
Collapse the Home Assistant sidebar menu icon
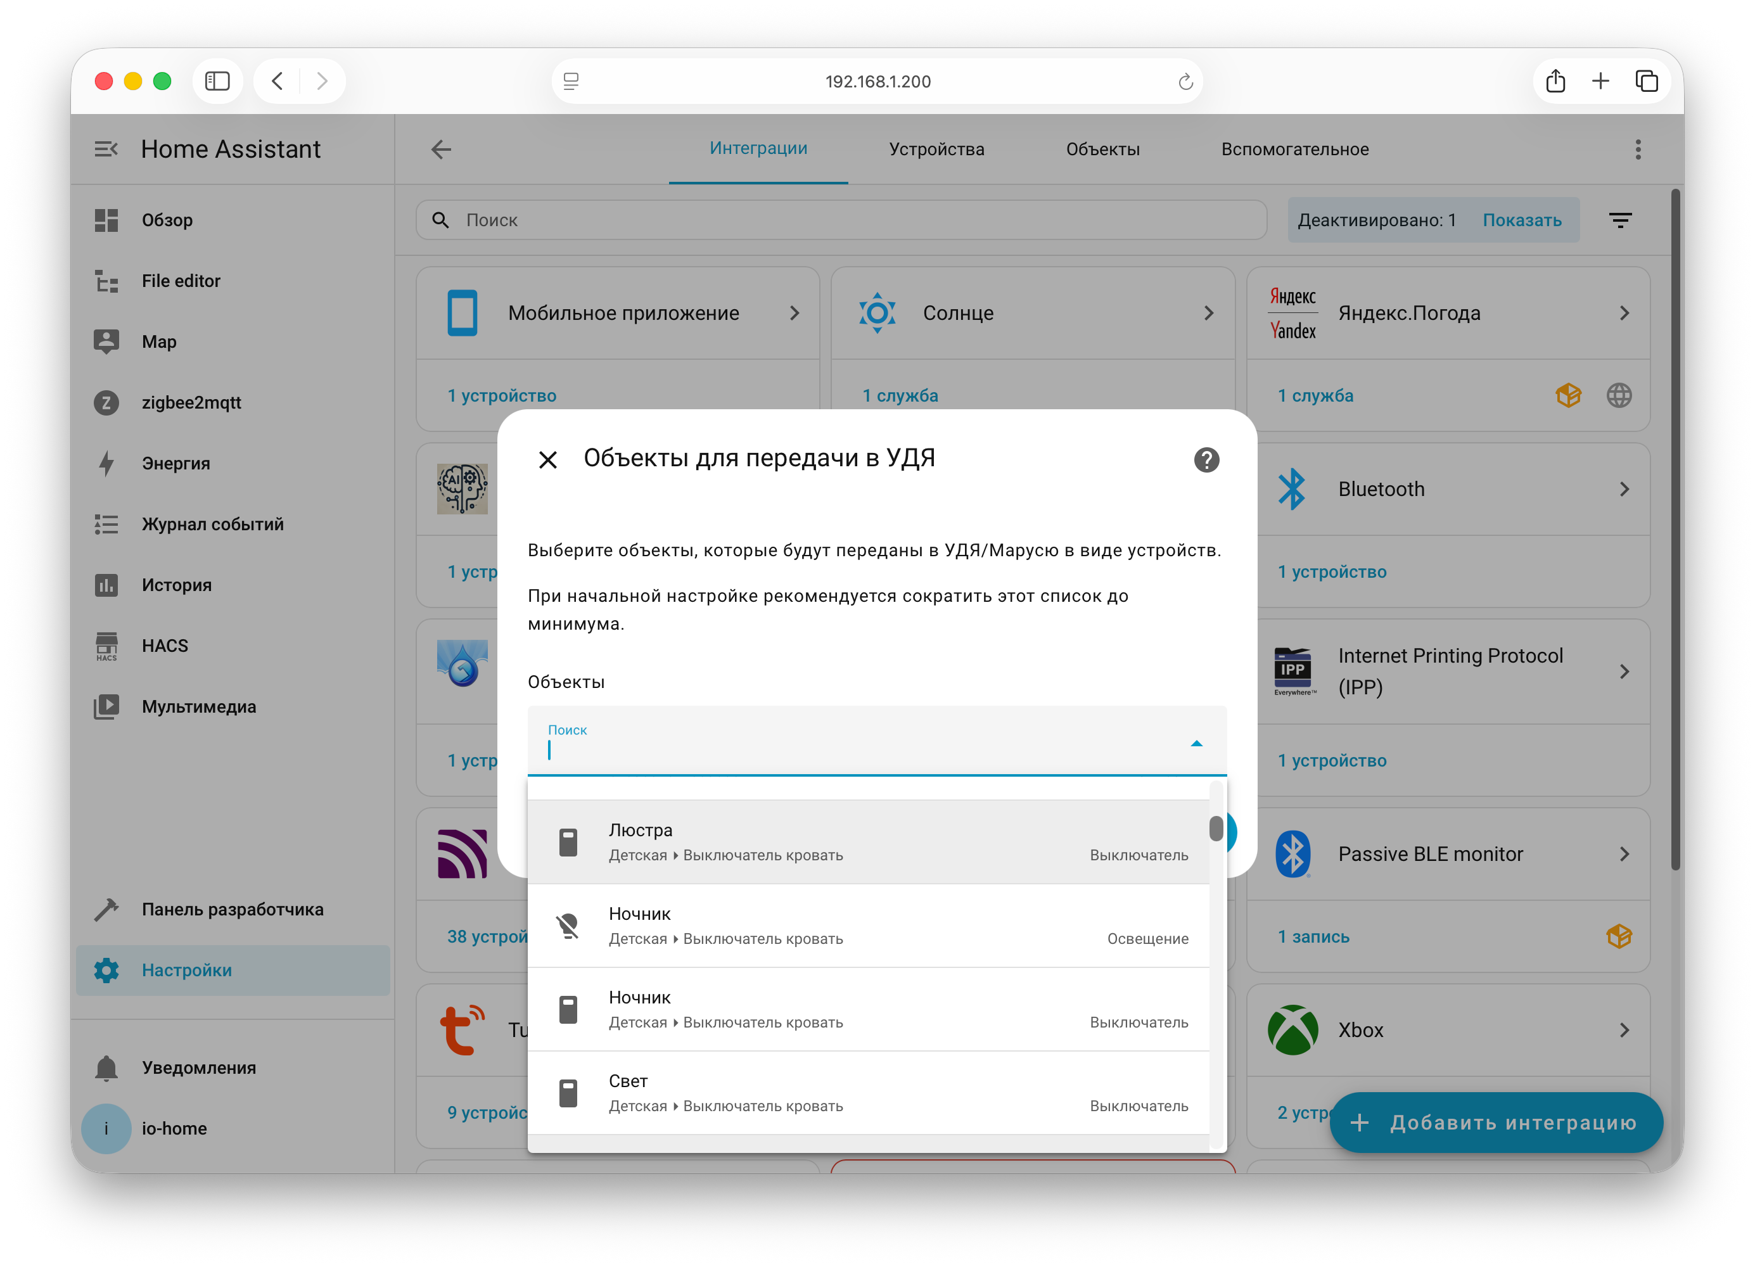(106, 148)
